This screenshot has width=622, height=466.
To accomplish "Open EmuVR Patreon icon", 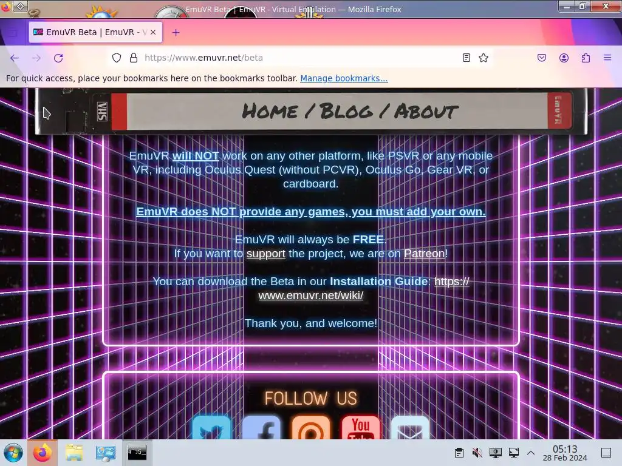I will 311,428.
